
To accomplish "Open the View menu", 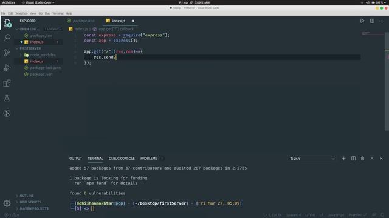I will pos(33,13).
